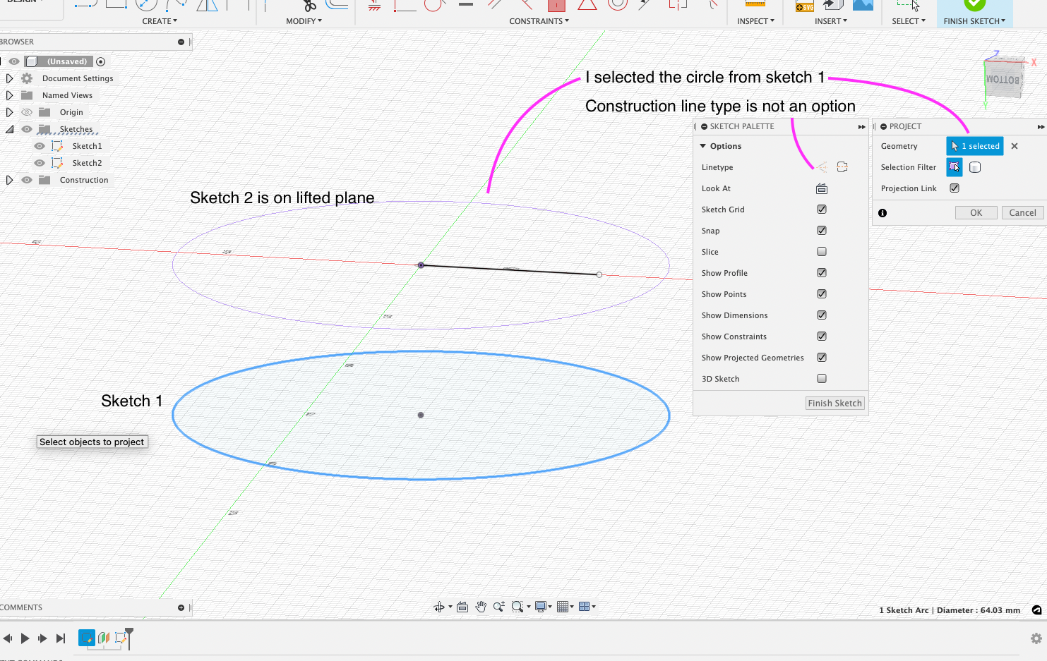This screenshot has height=661, width=1047.
Task: Click the info icon in Project dialog
Action: (x=883, y=213)
